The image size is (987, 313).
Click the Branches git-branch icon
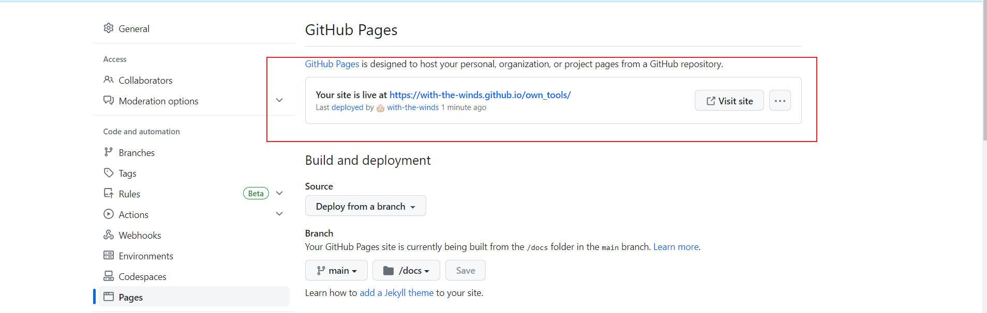point(108,152)
